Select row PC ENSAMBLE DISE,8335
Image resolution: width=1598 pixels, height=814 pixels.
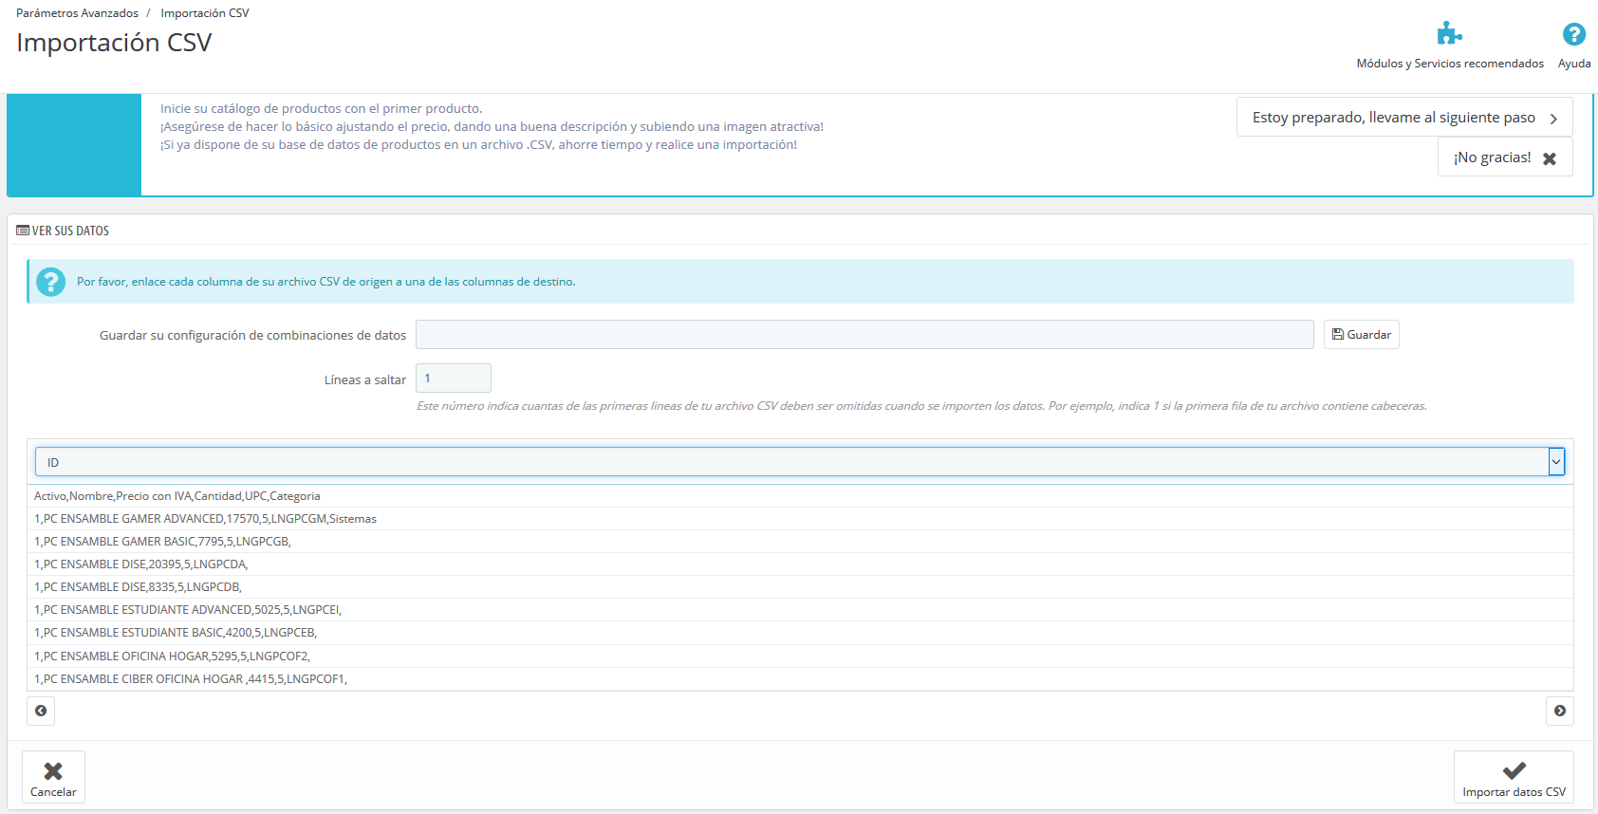pyautogui.click(x=800, y=587)
